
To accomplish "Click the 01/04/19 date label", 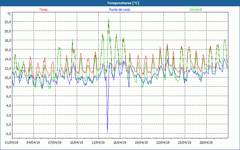I will 12,142.
